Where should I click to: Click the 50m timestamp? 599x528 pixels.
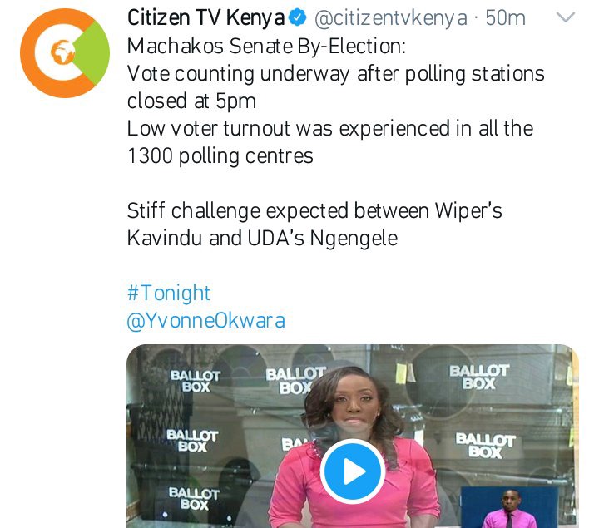pos(505,18)
